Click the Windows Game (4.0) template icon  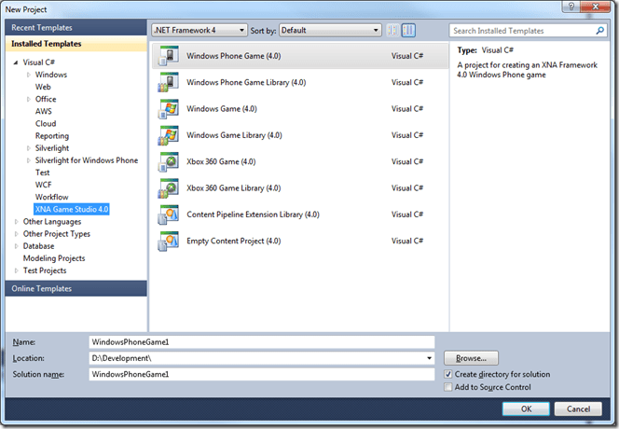169,108
